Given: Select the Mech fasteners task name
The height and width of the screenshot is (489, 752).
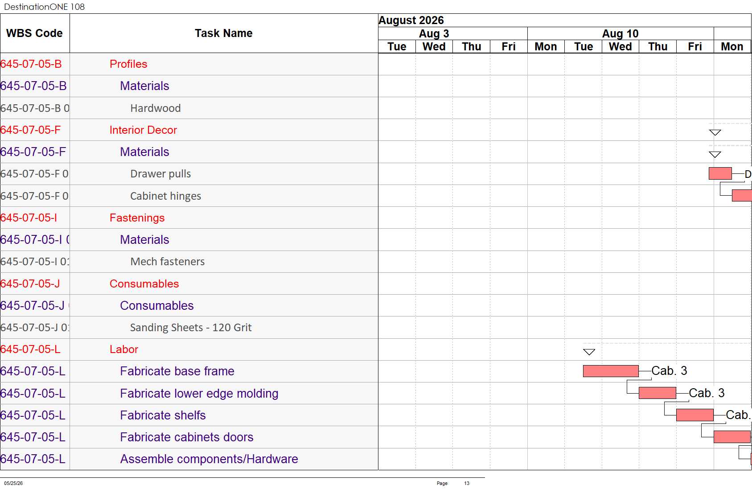Looking at the screenshot, I should pos(168,262).
